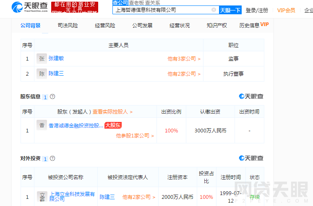Click the help icon next to 对外投资
This screenshot has width=313, height=206.
point(52,158)
